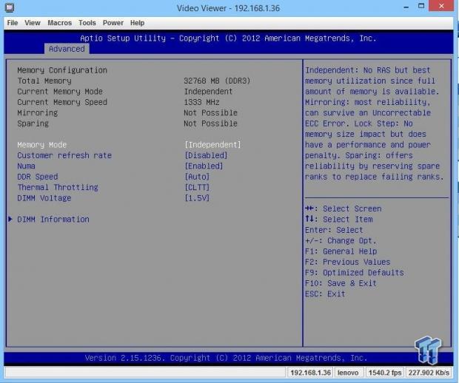Click the F9: Optimized Defaults hint
459x383 pixels.
click(x=354, y=273)
